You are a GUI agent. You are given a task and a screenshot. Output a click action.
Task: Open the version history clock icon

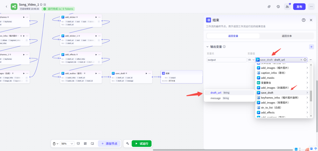coord(278,6)
